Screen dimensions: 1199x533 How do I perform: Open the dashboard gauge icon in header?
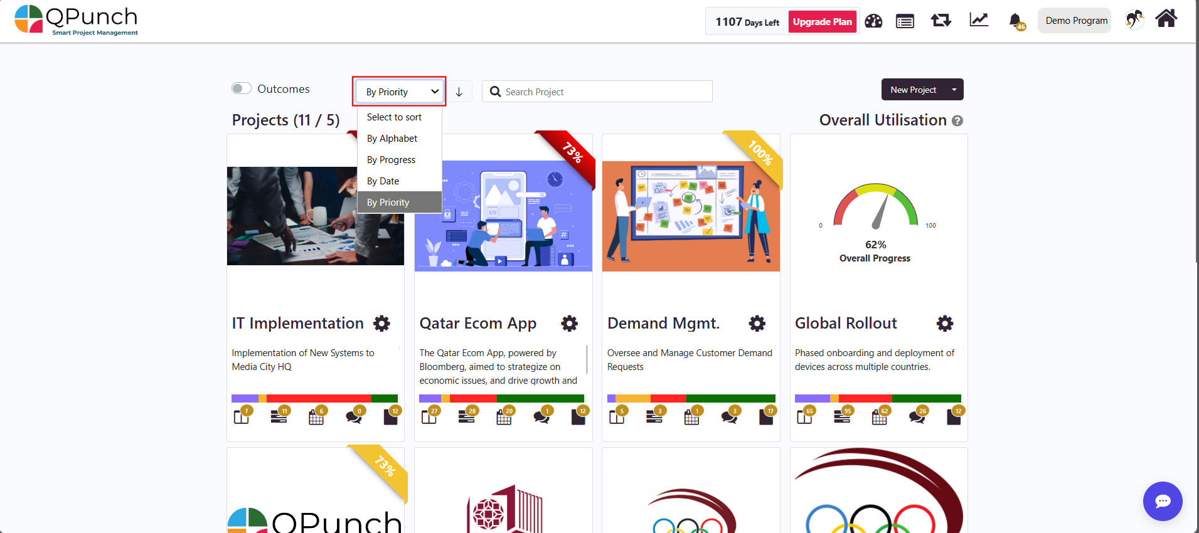tap(873, 21)
